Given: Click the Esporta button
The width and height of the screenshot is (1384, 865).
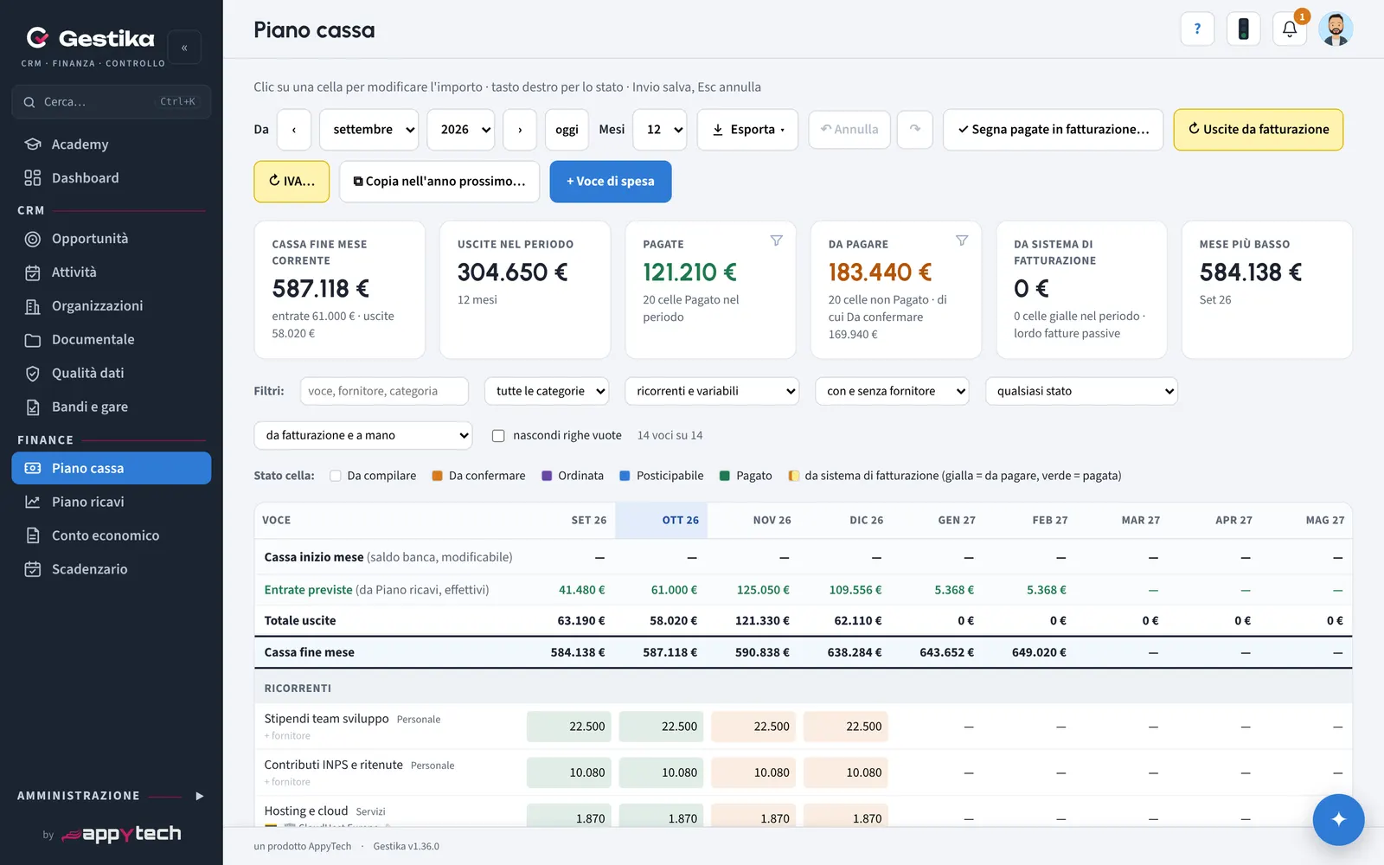Looking at the screenshot, I should (747, 130).
